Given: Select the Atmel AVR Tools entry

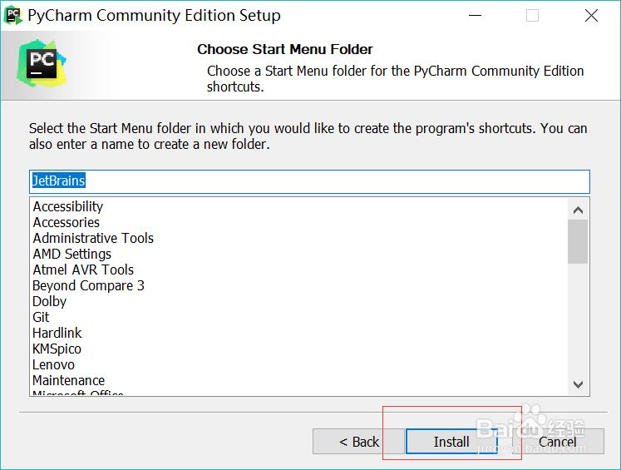Looking at the screenshot, I should [83, 270].
